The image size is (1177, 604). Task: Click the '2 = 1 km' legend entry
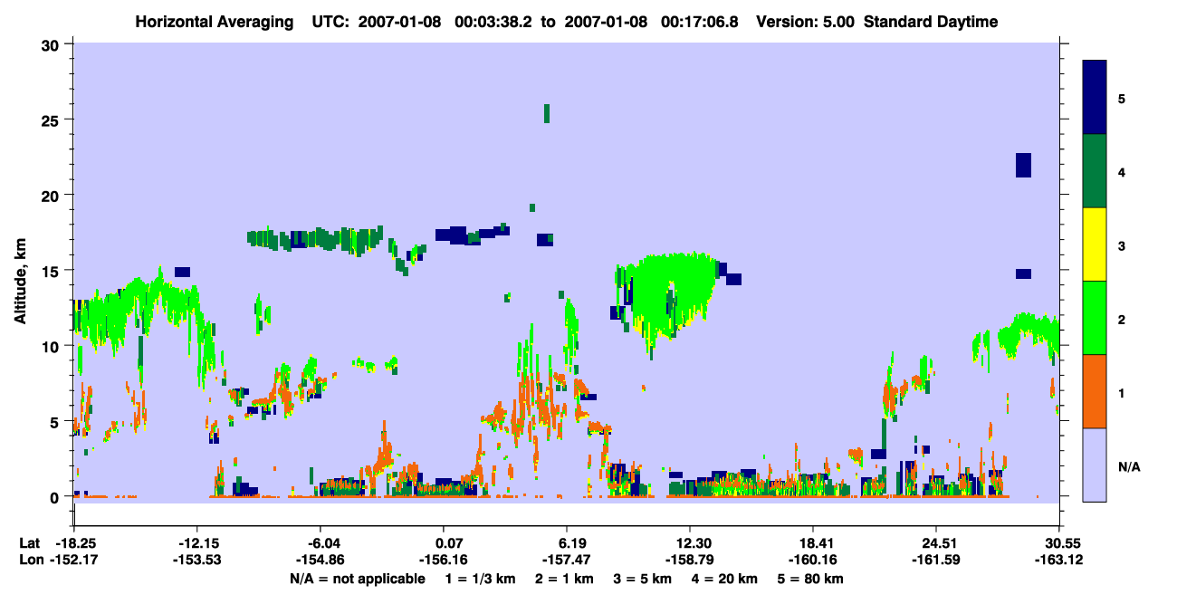coord(564,579)
